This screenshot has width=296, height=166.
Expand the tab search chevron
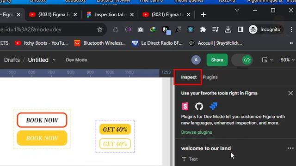[x=237, y=10]
